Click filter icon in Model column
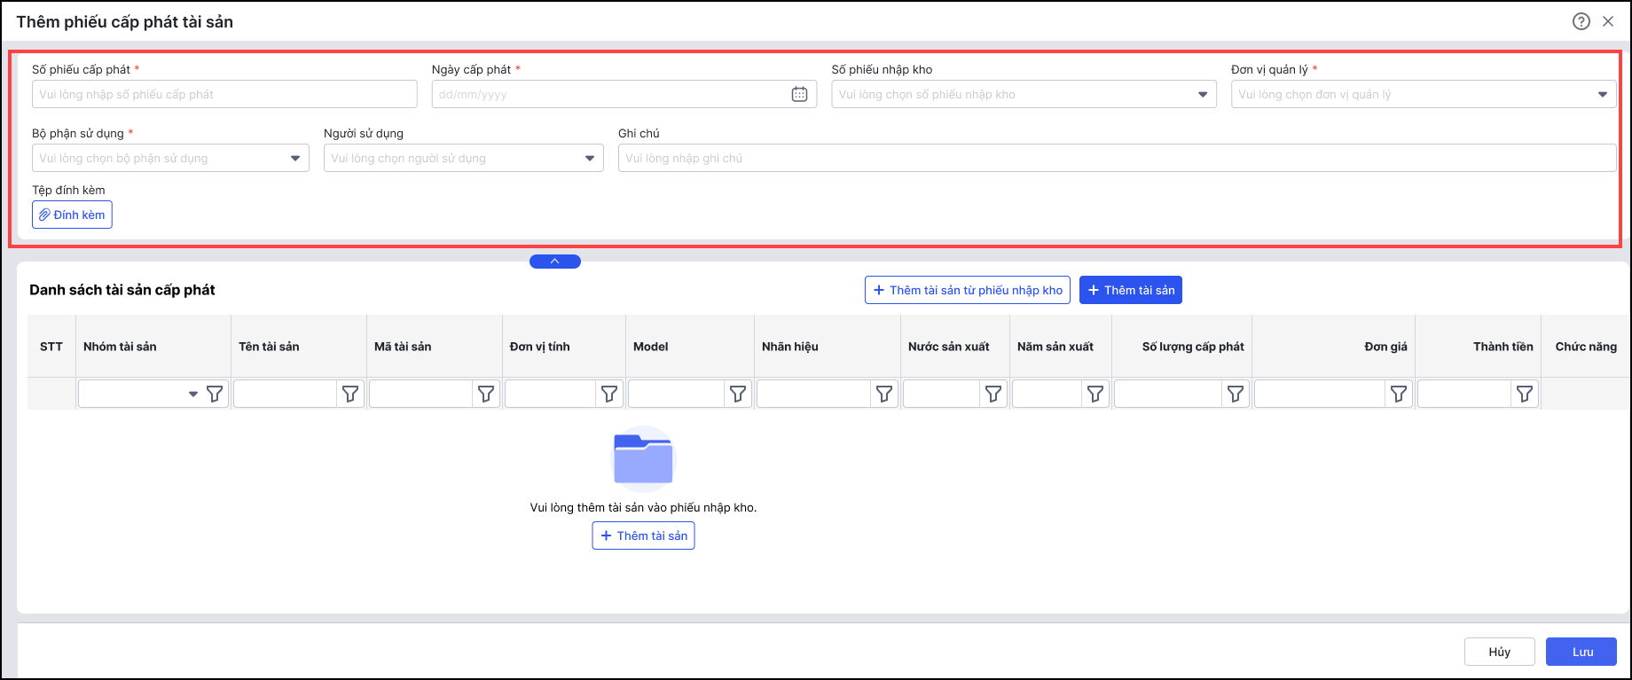Screen dimensions: 1632x680 coord(738,394)
